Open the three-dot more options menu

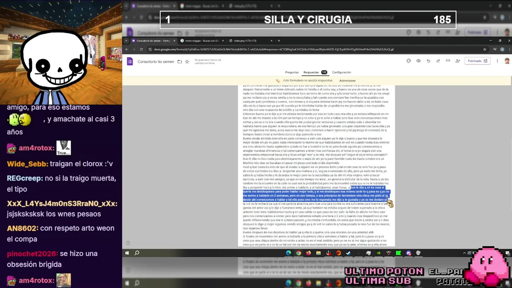pyautogui.click(x=497, y=61)
